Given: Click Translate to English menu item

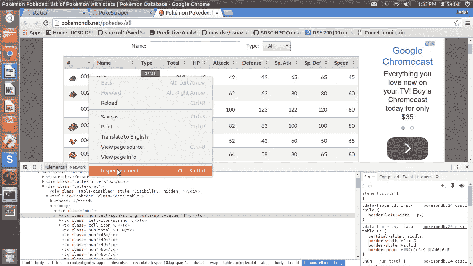Looking at the screenshot, I should (150, 137).
